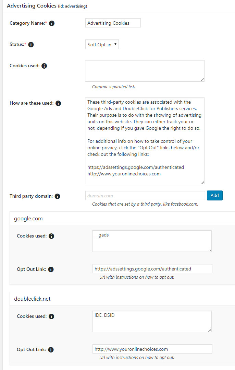
Task: Open the Soft Opt-in status dropdown
Action: click(x=102, y=45)
